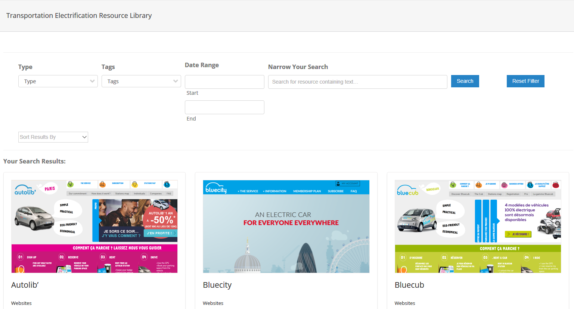Focus the resource text search box
The height and width of the screenshot is (309, 574).
358,82
